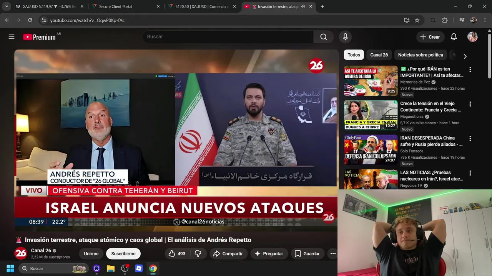Click the Suscribirme button
This screenshot has height=276, width=492.
[123, 253]
